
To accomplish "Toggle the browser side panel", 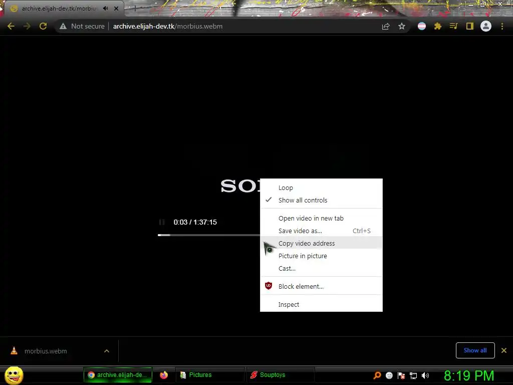I will [x=470, y=26].
